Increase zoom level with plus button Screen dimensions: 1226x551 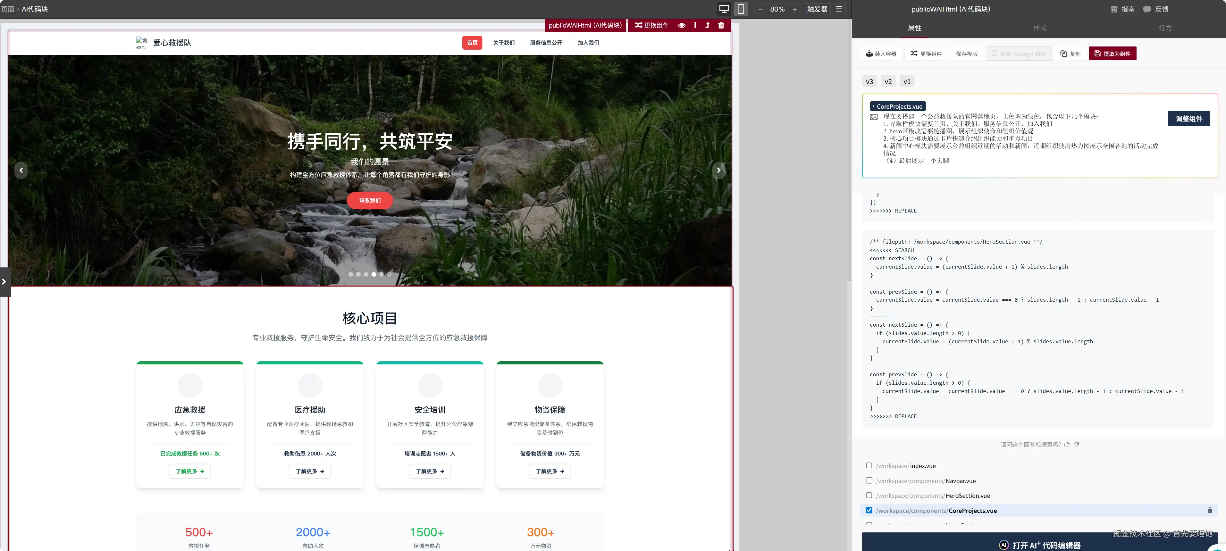click(x=795, y=10)
